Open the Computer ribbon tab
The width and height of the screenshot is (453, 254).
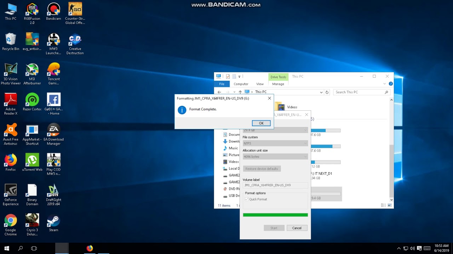[241, 84]
